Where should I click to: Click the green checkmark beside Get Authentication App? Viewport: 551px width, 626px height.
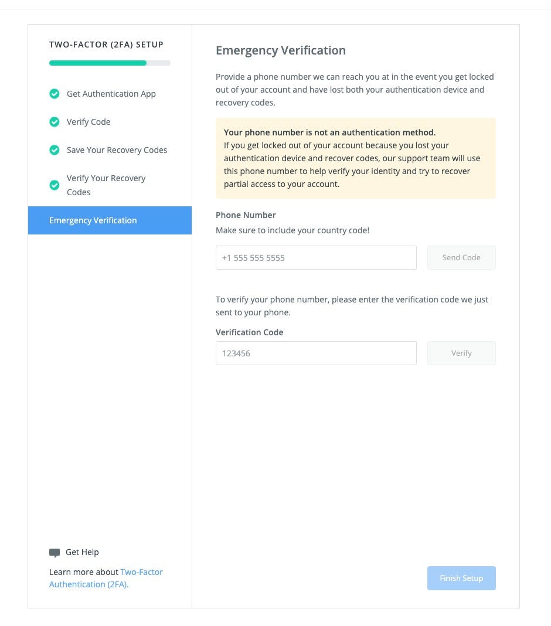(55, 94)
